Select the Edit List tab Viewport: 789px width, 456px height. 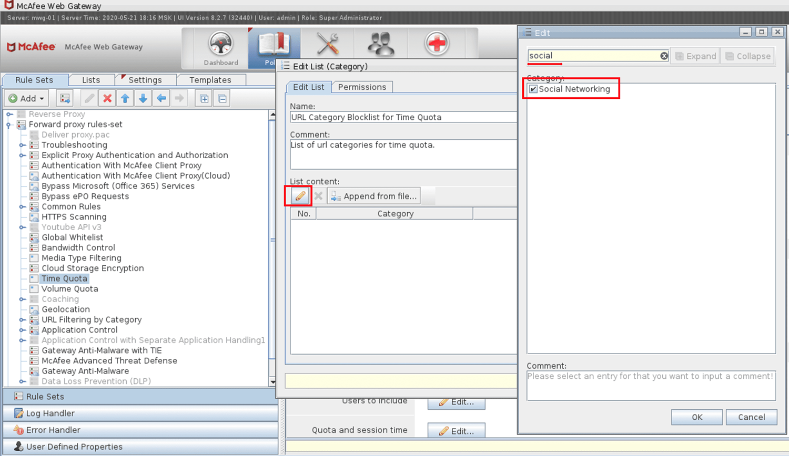(309, 87)
